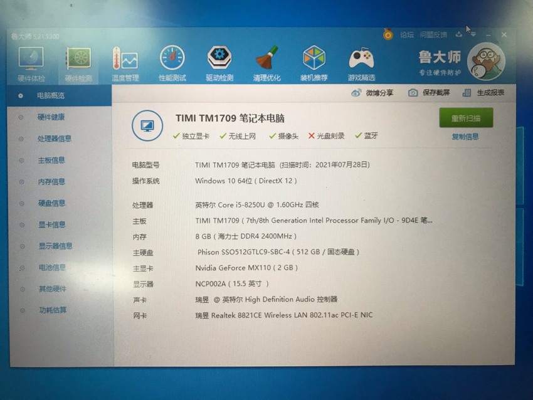Click the 光盘刻录 feature label
Viewport: 533px width, 400px height.
(x=330, y=136)
